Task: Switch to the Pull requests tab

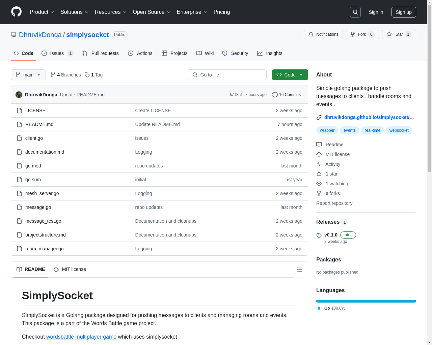Action: tap(101, 53)
